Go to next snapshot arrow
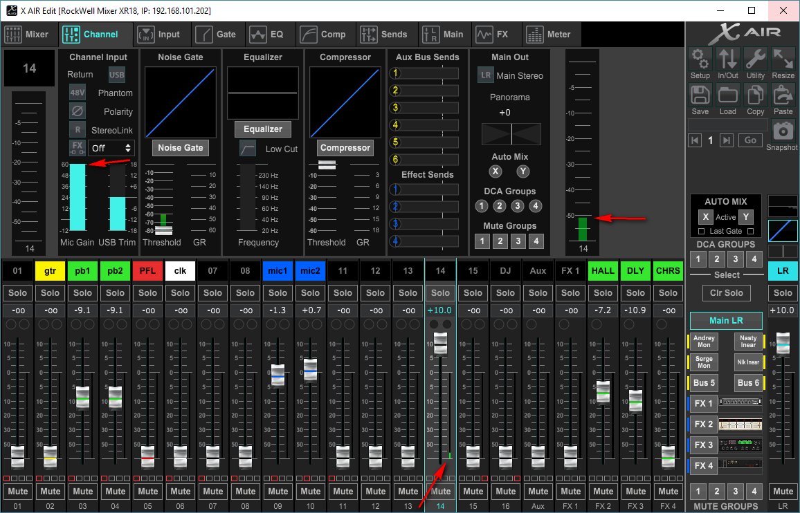The image size is (800, 513). point(727,140)
